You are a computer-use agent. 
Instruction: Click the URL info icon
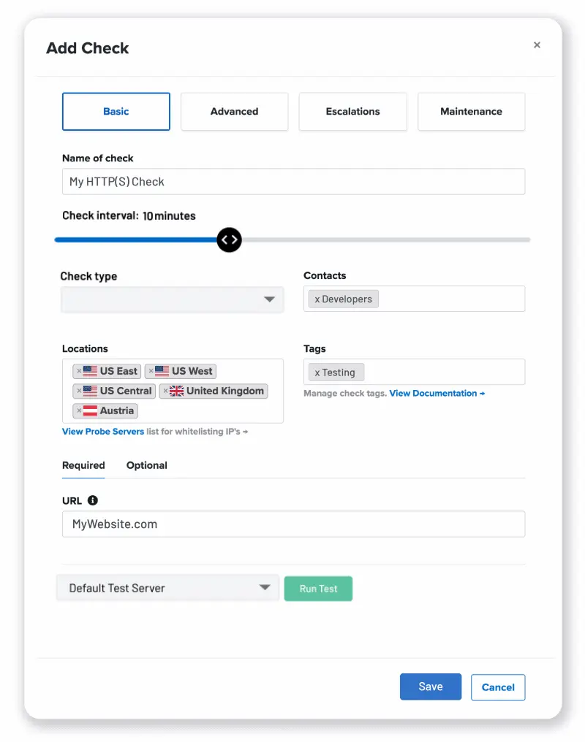coord(93,500)
